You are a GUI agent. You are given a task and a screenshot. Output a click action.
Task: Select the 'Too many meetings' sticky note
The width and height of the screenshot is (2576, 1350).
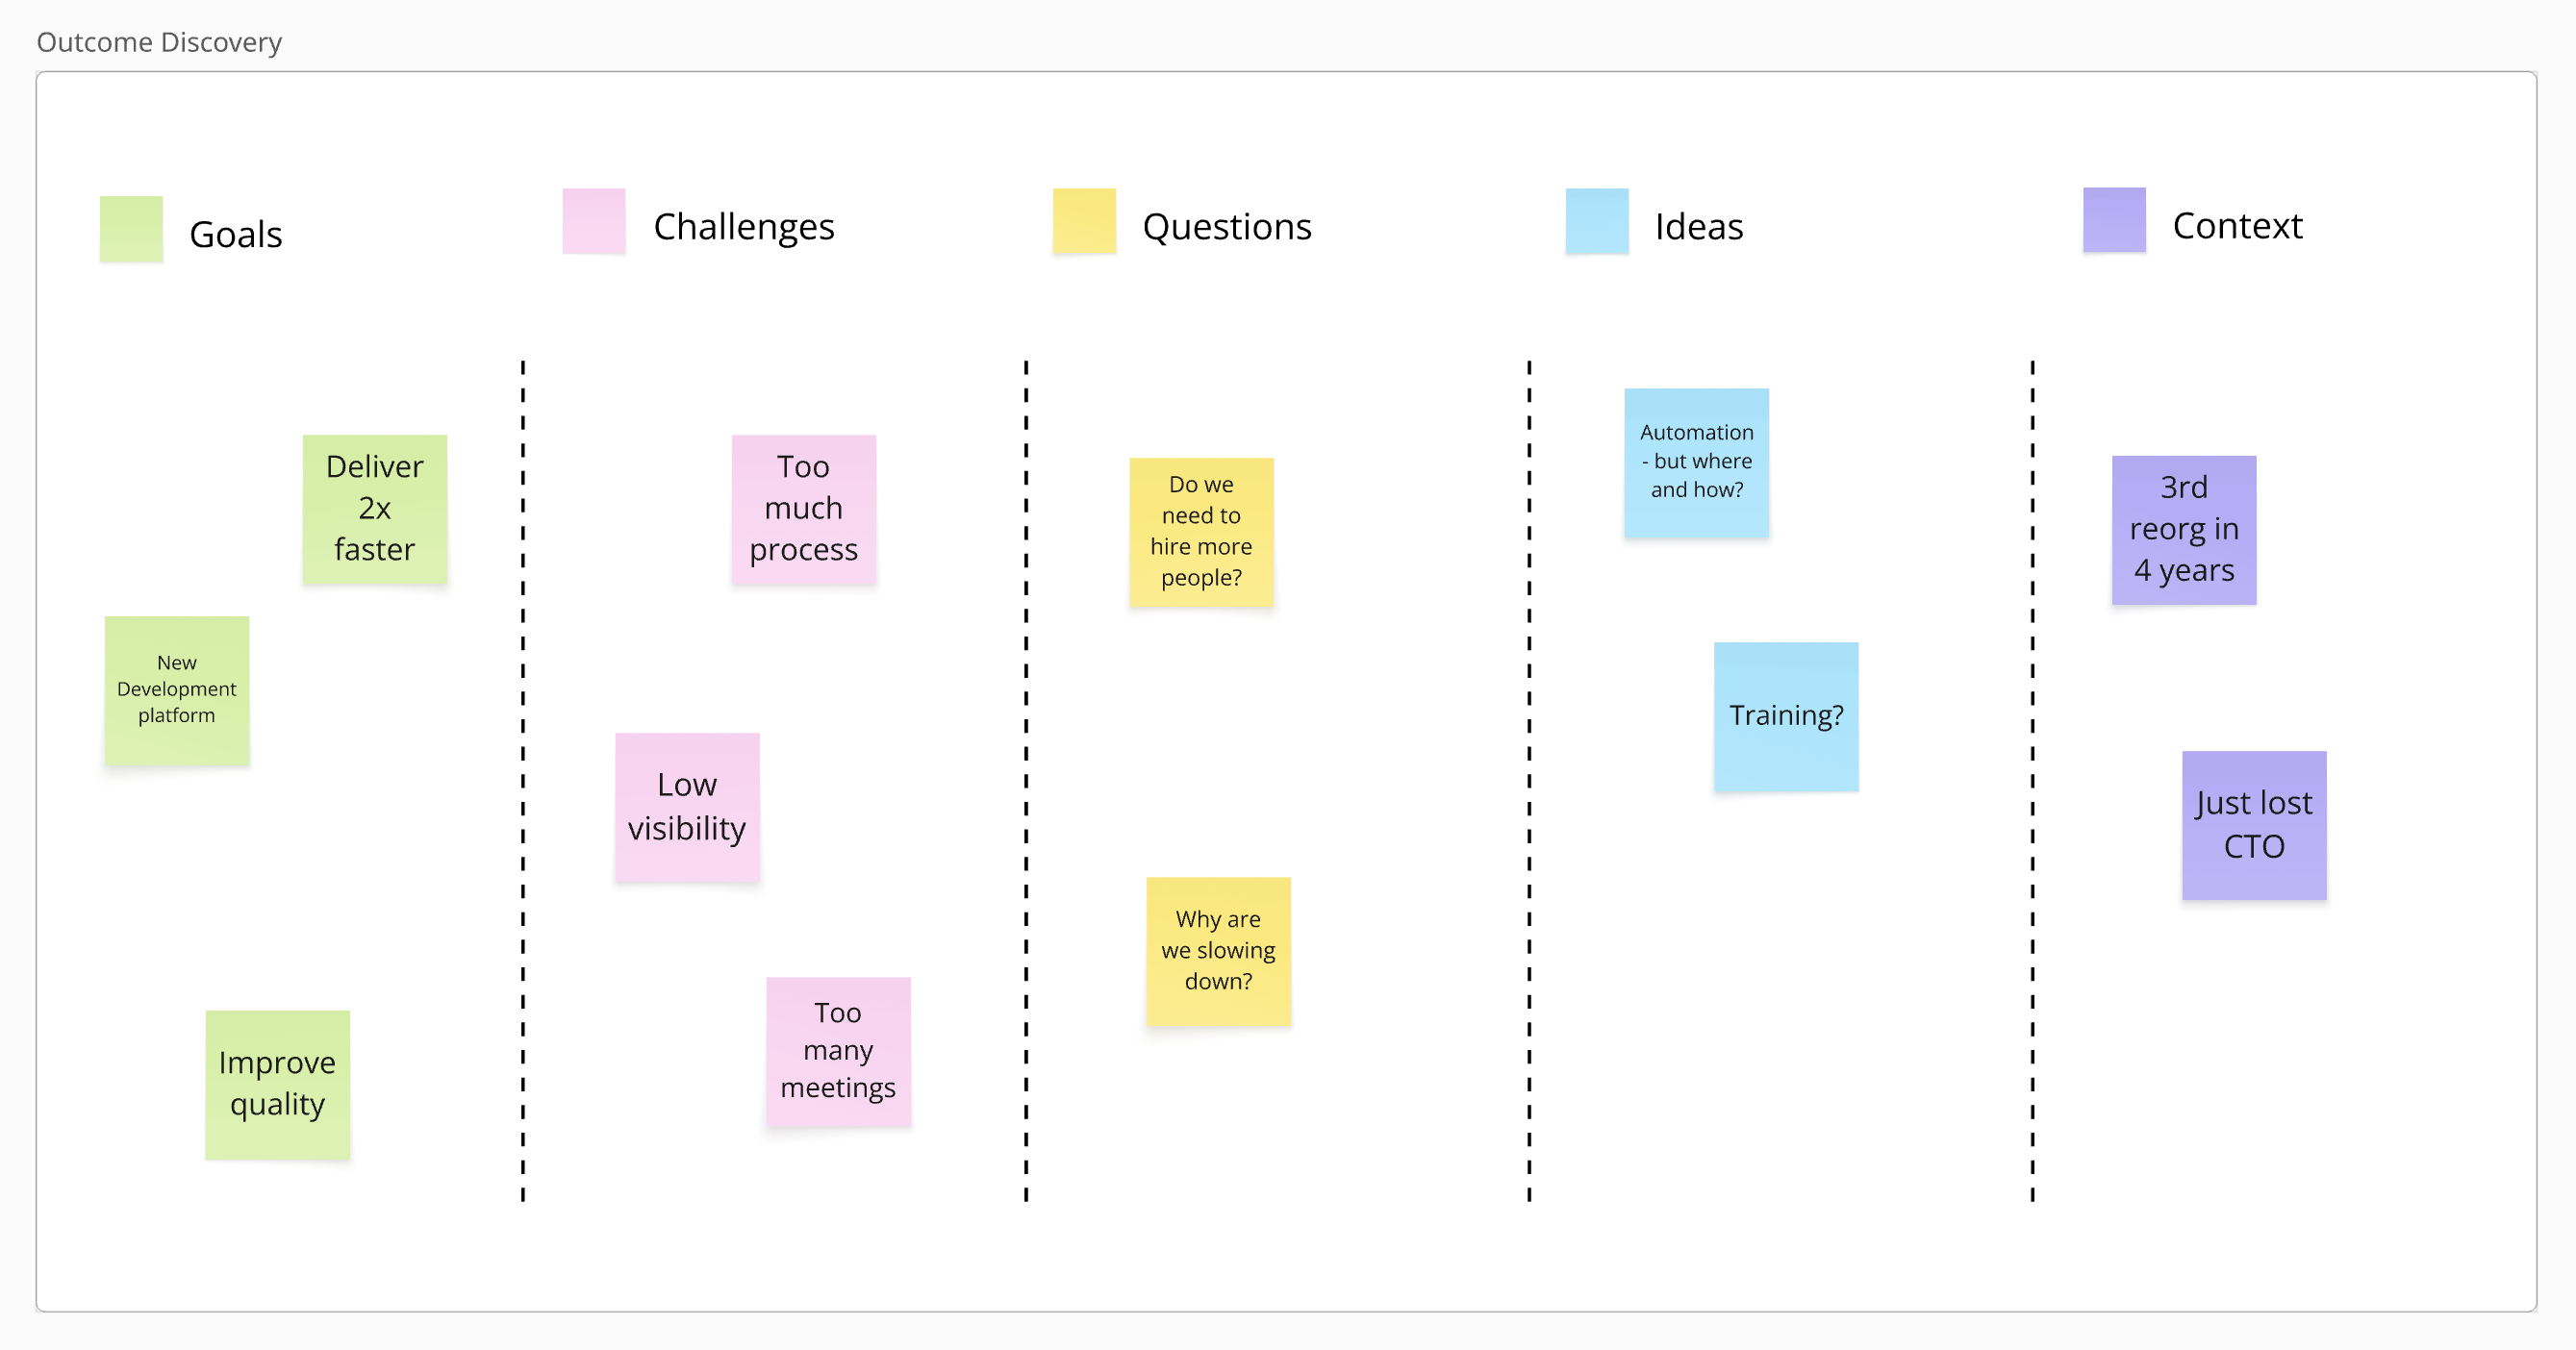click(838, 1051)
